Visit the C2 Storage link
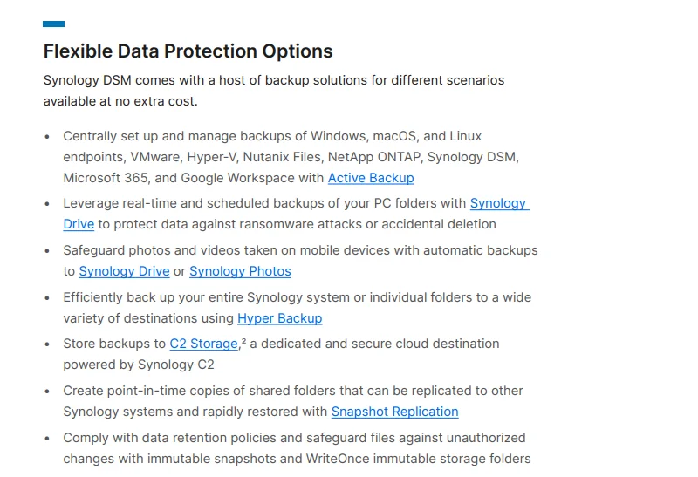The image size is (698, 477). (x=203, y=344)
